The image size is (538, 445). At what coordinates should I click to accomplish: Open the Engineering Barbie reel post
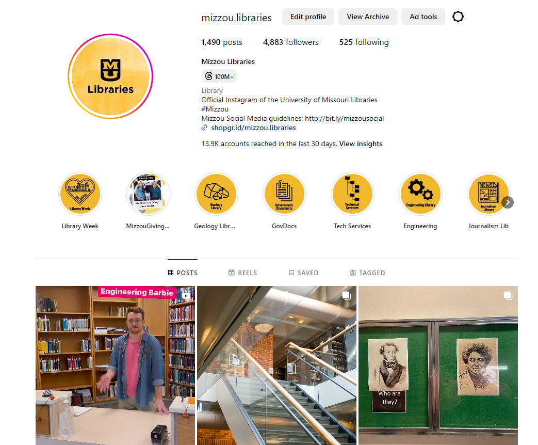116,365
